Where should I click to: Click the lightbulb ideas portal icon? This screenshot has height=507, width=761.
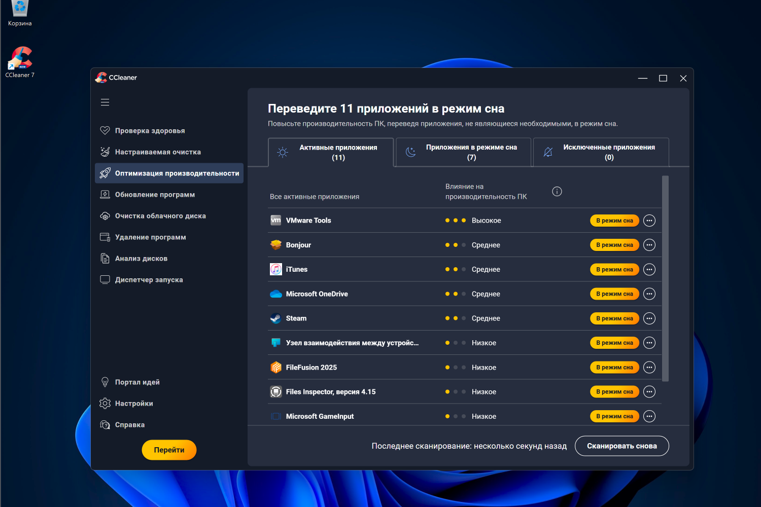pyautogui.click(x=105, y=382)
